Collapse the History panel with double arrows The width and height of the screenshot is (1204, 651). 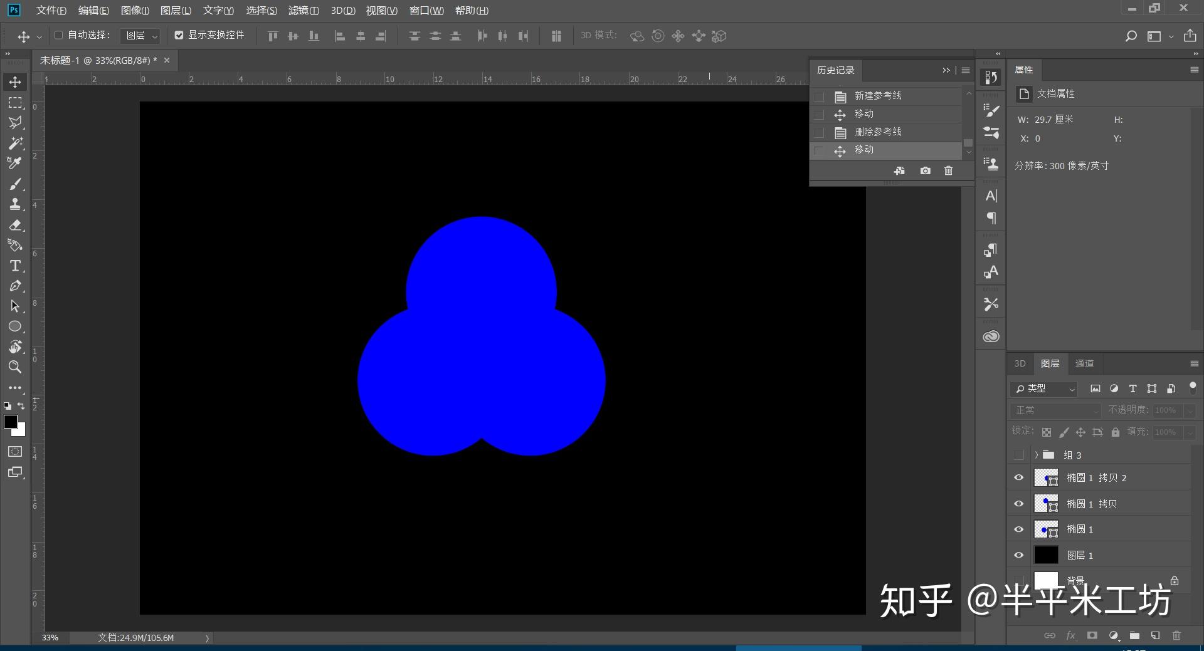(x=946, y=70)
